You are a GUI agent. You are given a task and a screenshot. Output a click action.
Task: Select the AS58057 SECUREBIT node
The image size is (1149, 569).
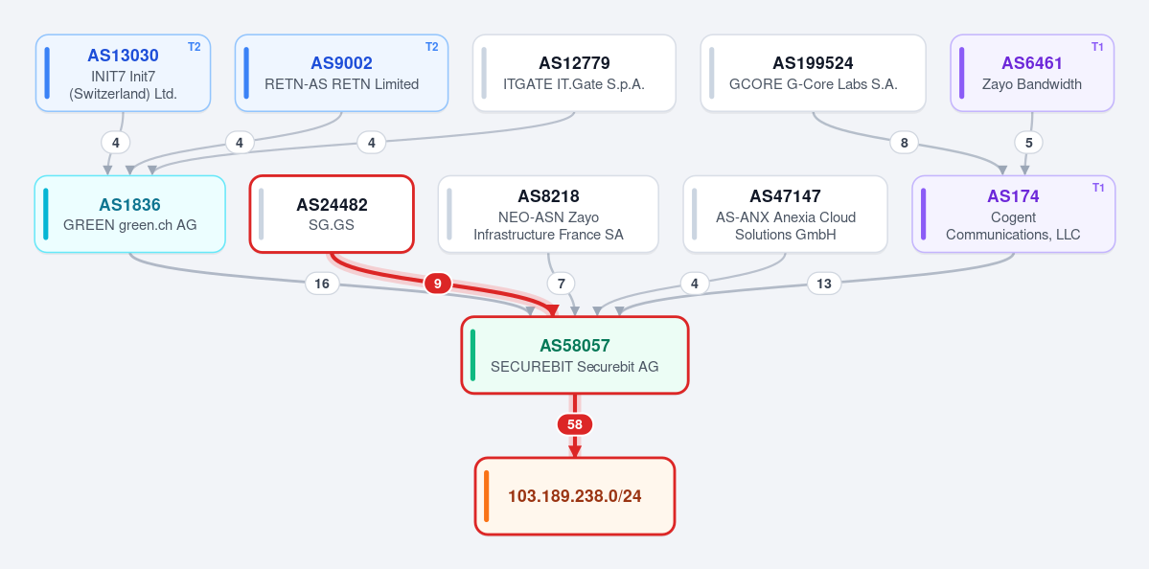click(575, 355)
